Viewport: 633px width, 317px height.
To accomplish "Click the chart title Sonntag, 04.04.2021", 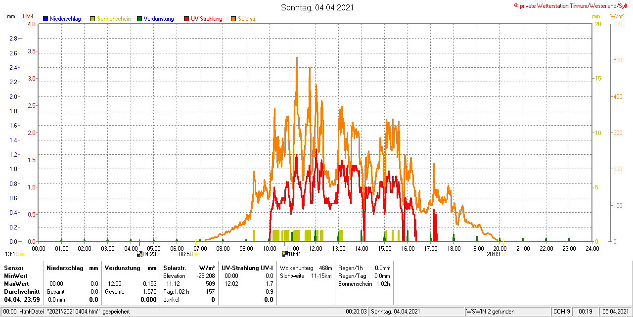I will tap(317, 7).
